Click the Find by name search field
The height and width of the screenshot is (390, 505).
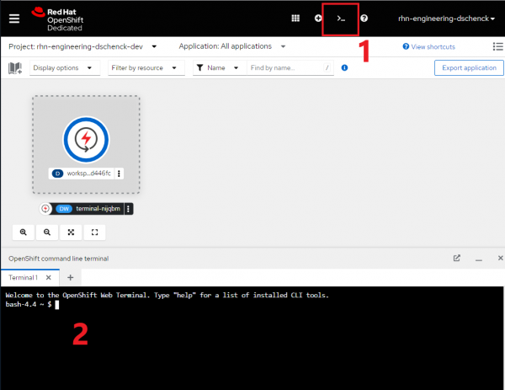pyautogui.click(x=286, y=67)
